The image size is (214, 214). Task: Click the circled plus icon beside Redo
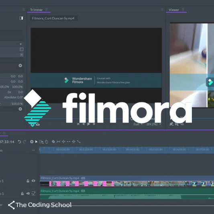(x=32, y=142)
